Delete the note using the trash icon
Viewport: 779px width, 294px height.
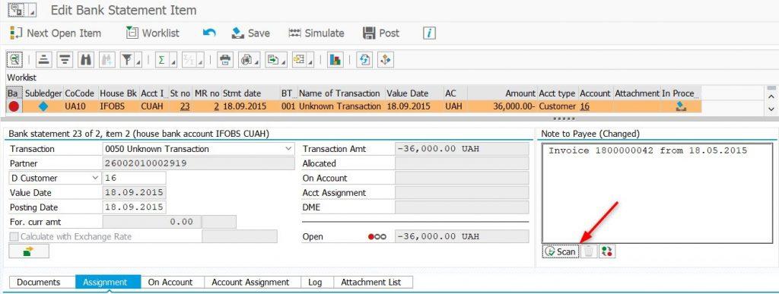coord(588,251)
